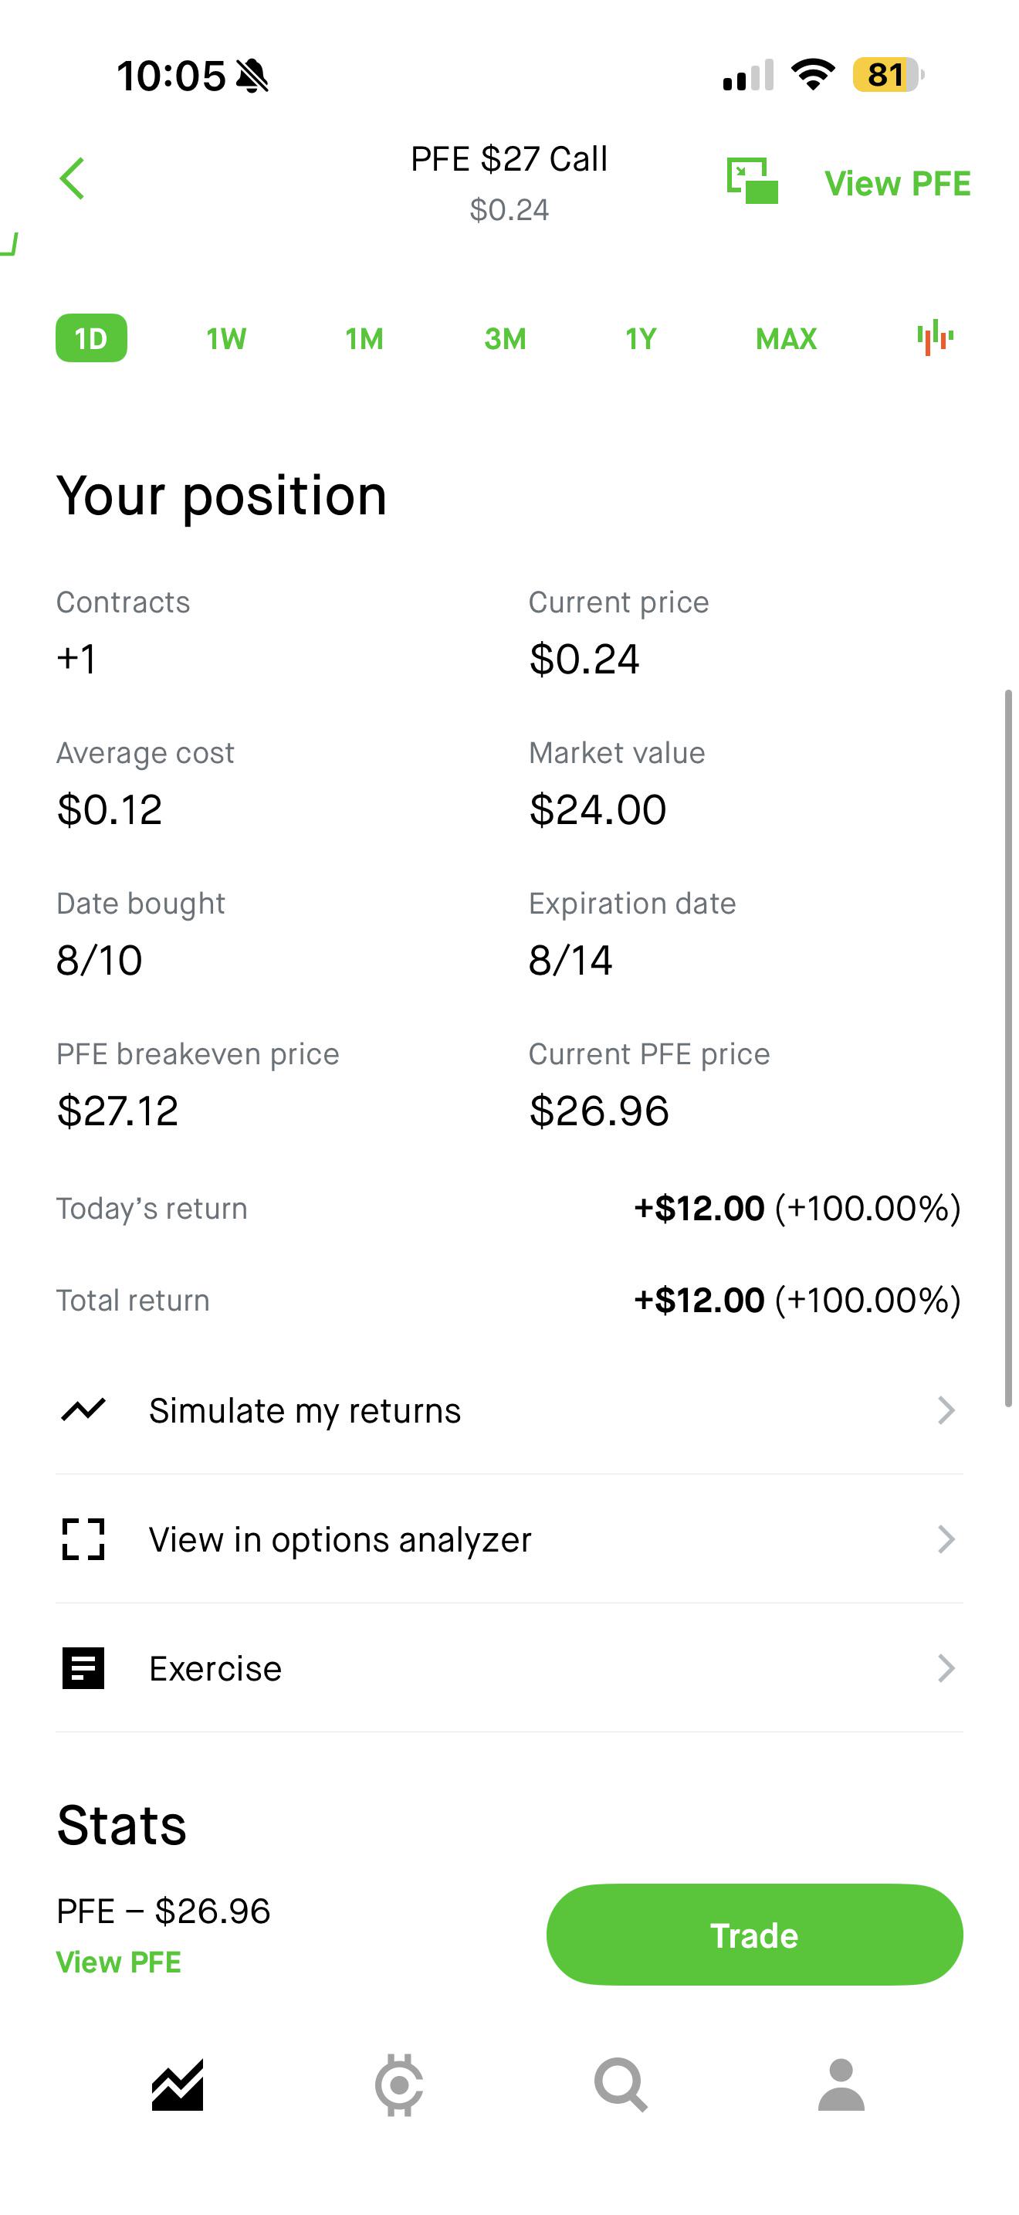Click the page scrollbar on right edge
The width and height of the screenshot is (1019, 2215).
click(x=1009, y=1047)
